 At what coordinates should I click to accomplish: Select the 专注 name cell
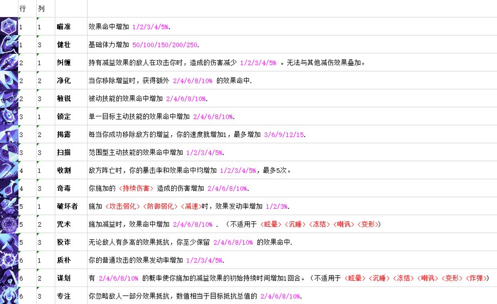point(71,296)
